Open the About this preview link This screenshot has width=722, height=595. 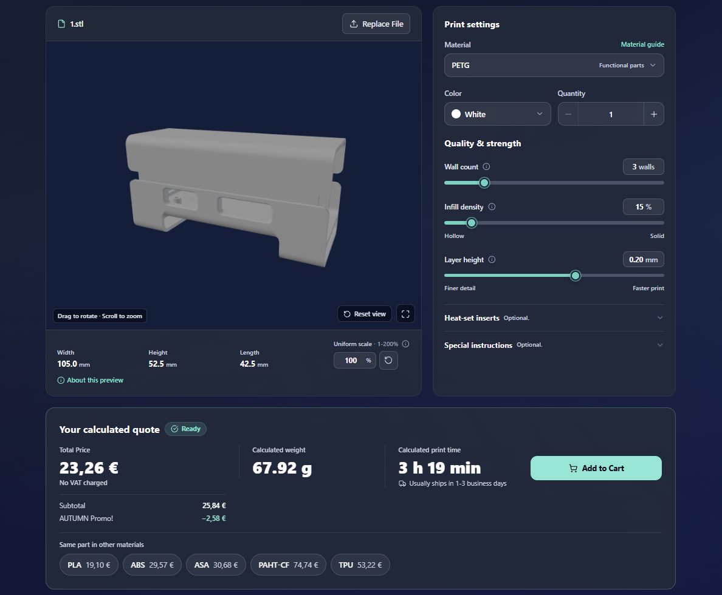(90, 380)
